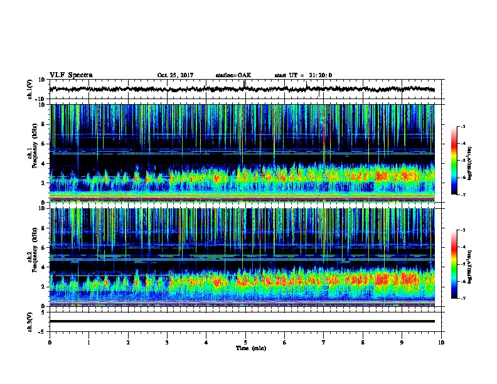Click the "-7" label on ch.2 color bar
497x384 pixels.
pos(463,299)
